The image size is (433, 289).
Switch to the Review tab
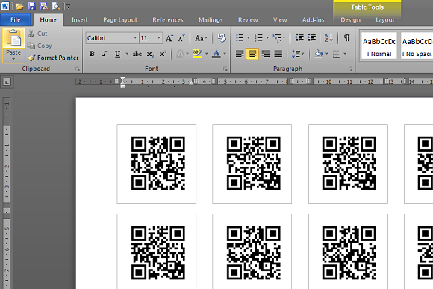point(248,20)
